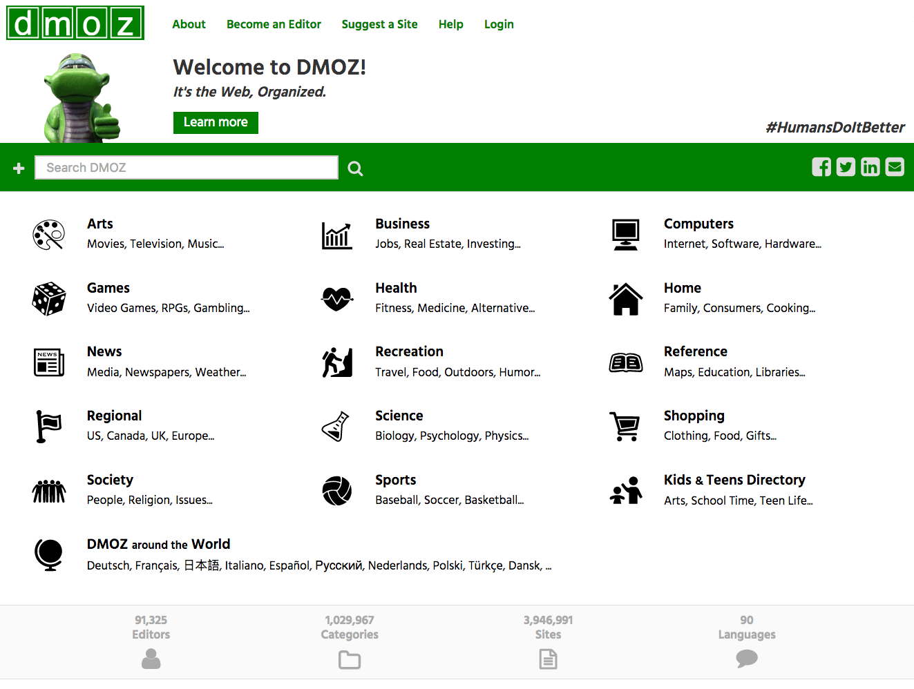Screen dimensions: 914x689
Task: Open the DMOZ around the World globe icon
Action: 49,555
